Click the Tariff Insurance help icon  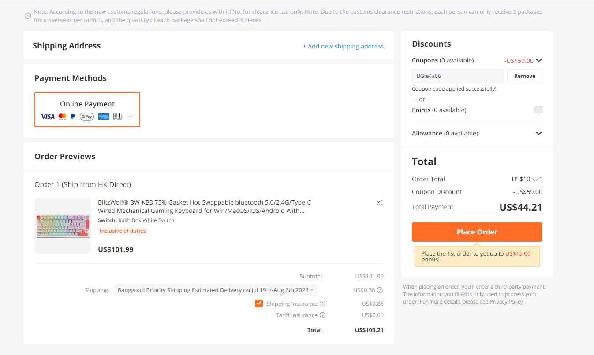click(x=322, y=315)
